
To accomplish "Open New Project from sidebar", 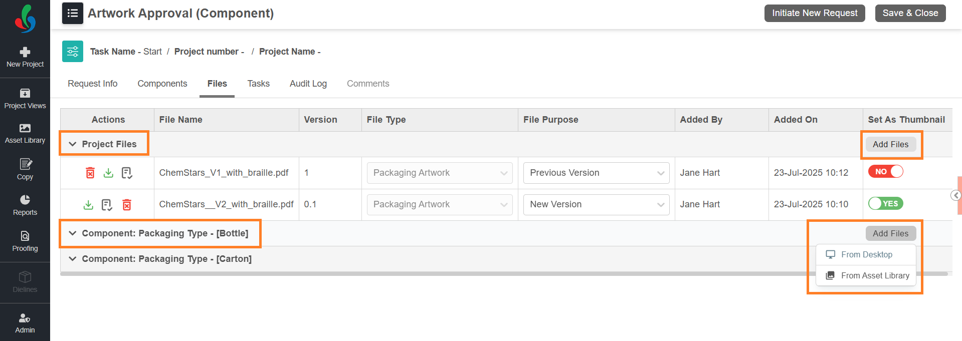I will 25,58.
